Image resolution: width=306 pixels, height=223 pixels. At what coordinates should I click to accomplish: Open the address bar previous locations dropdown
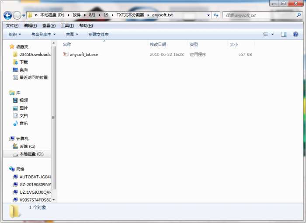pyautogui.click(x=208, y=15)
